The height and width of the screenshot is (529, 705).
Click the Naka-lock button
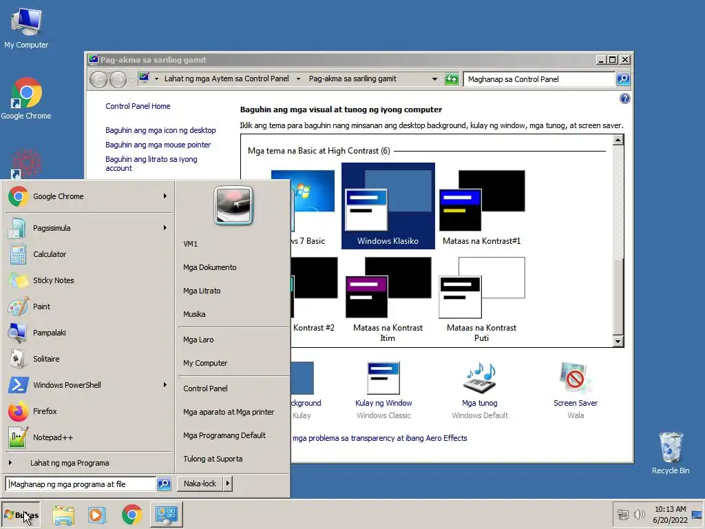pyautogui.click(x=200, y=484)
